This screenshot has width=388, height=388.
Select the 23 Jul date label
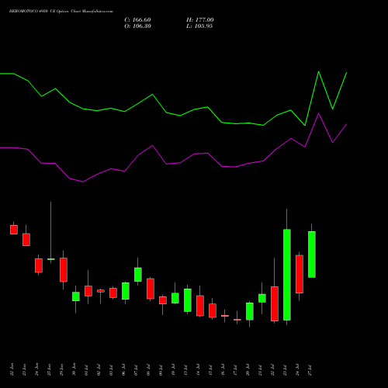click(285, 370)
